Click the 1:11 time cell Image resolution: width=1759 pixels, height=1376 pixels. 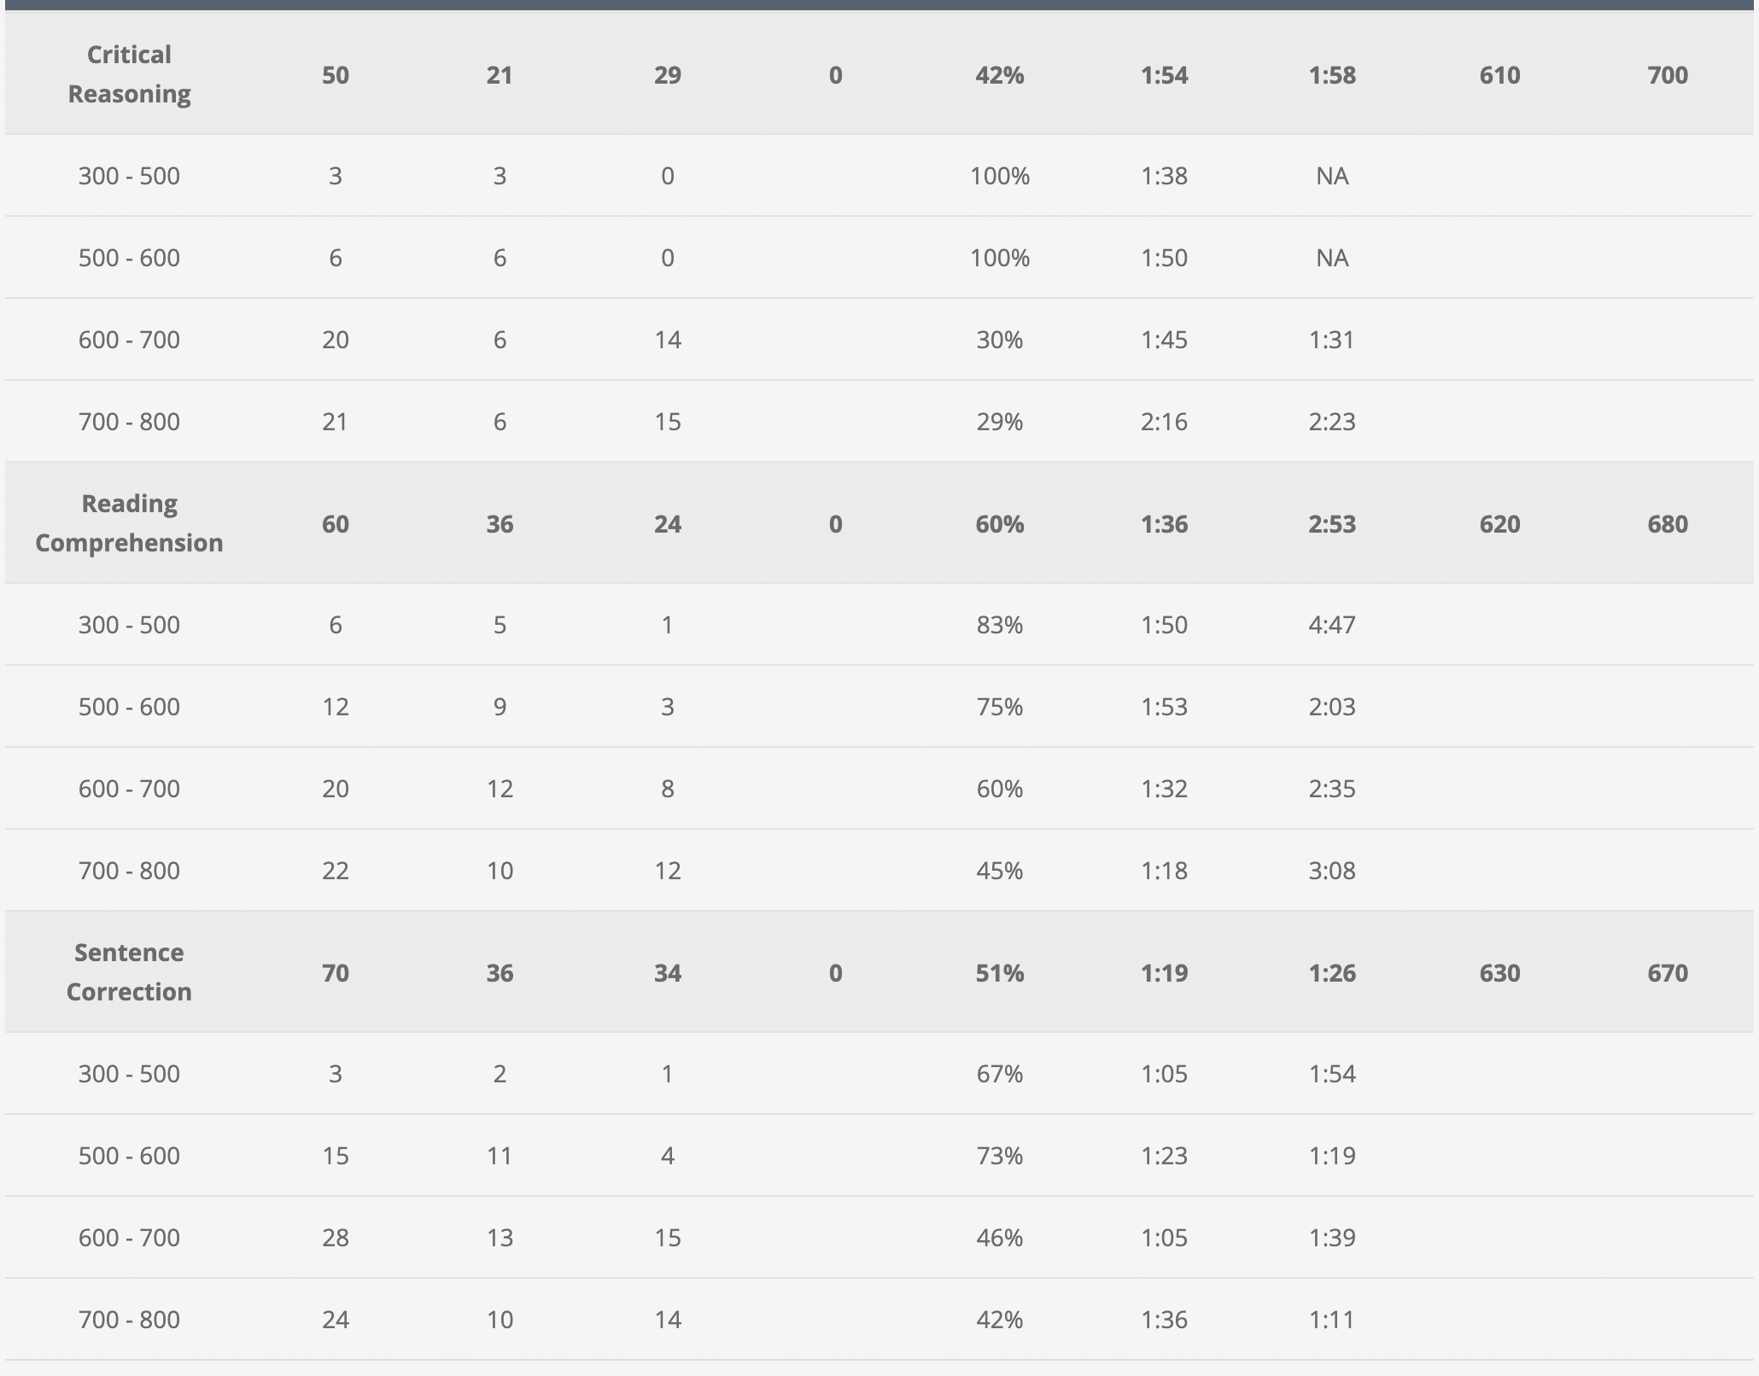(x=1331, y=1320)
